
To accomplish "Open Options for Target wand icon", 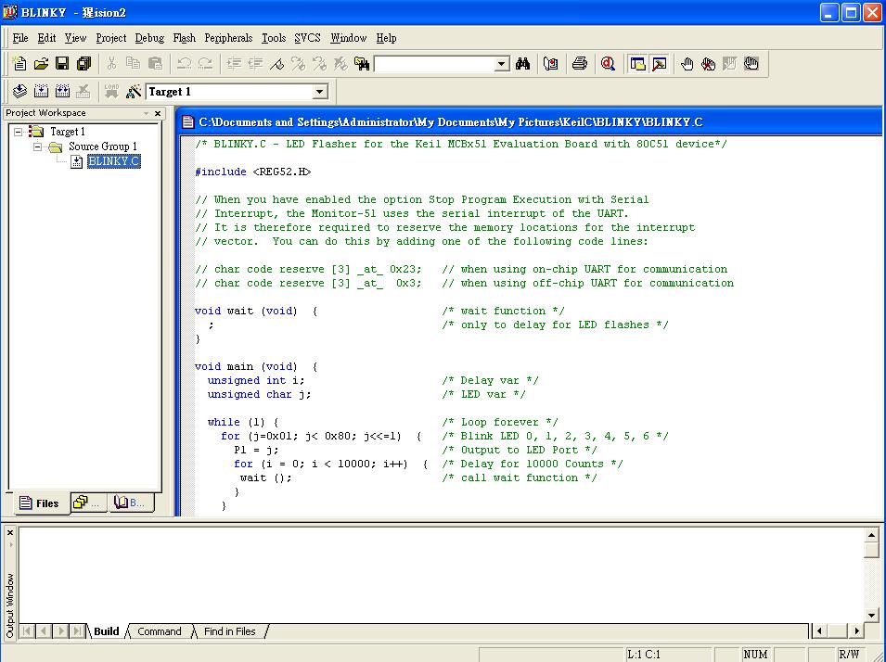I will (x=134, y=92).
